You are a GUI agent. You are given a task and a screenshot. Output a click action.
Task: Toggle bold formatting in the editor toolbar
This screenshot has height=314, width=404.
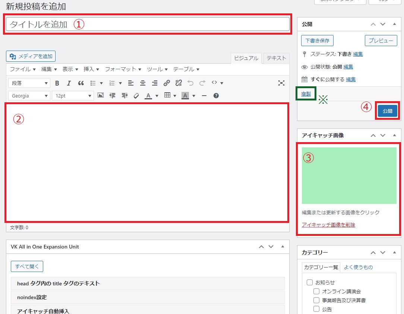(57, 83)
